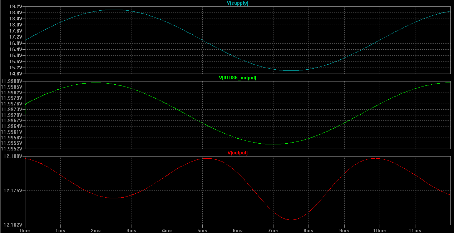Click the 11.9979V axis label
This screenshot has height=233, width=454.
tap(13, 98)
